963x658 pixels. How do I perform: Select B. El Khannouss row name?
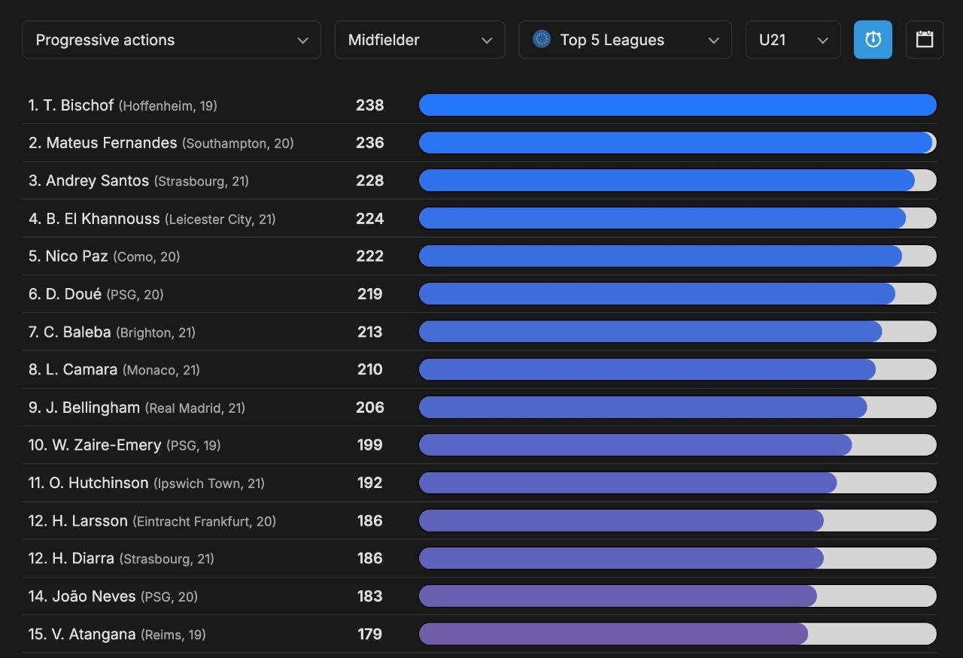tap(102, 219)
